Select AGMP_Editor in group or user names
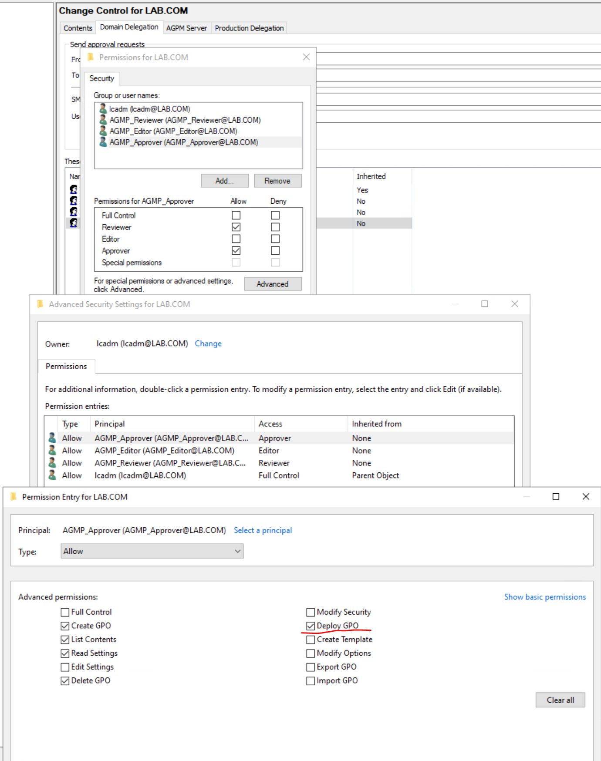This screenshot has width=601, height=761. (x=199, y=131)
